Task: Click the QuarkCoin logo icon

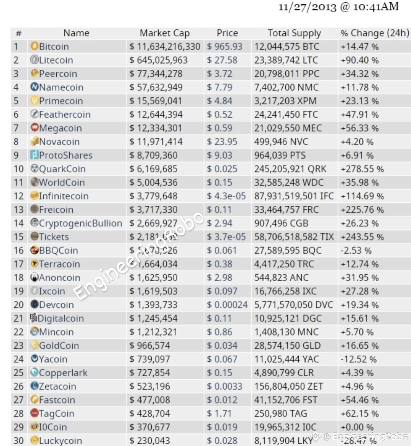Action: (34, 168)
